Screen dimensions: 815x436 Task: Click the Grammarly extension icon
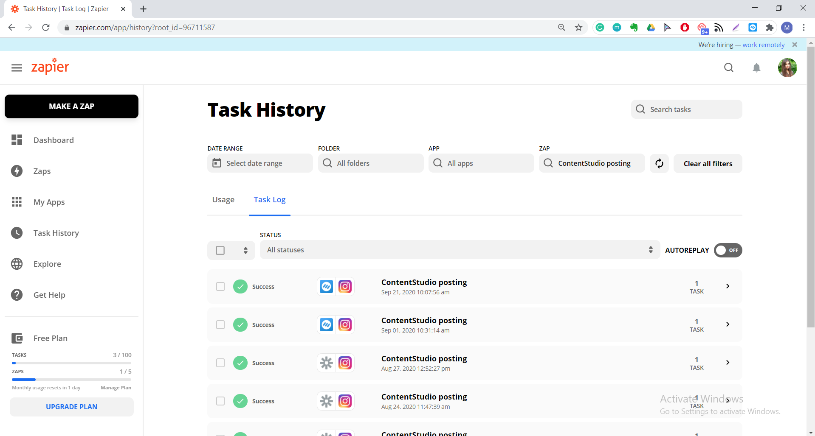(x=600, y=28)
